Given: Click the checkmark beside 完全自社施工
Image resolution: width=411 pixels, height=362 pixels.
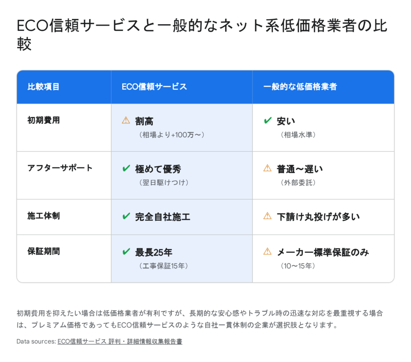Looking at the screenshot, I should click(126, 217).
